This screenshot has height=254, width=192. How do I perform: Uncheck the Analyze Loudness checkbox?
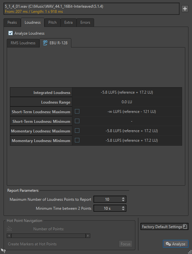tap(10, 33)
